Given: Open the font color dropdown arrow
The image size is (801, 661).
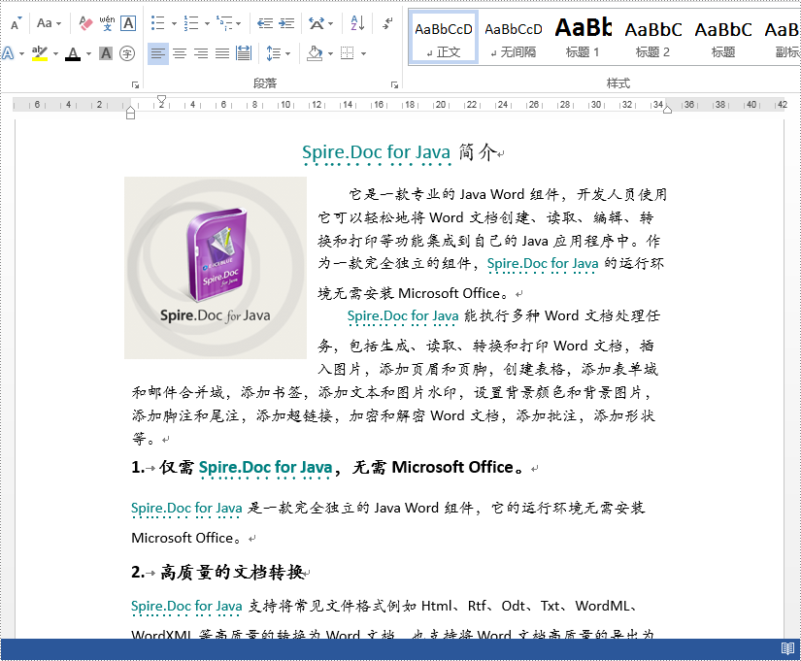Looking at the screenshot, I should point(88,53).
